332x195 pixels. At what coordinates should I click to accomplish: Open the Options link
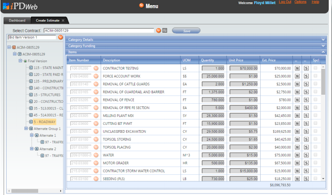pos(300,2)
